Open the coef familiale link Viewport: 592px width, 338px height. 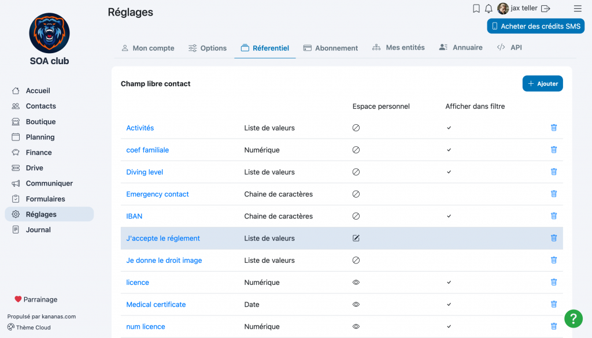click(x=147, y=150)
